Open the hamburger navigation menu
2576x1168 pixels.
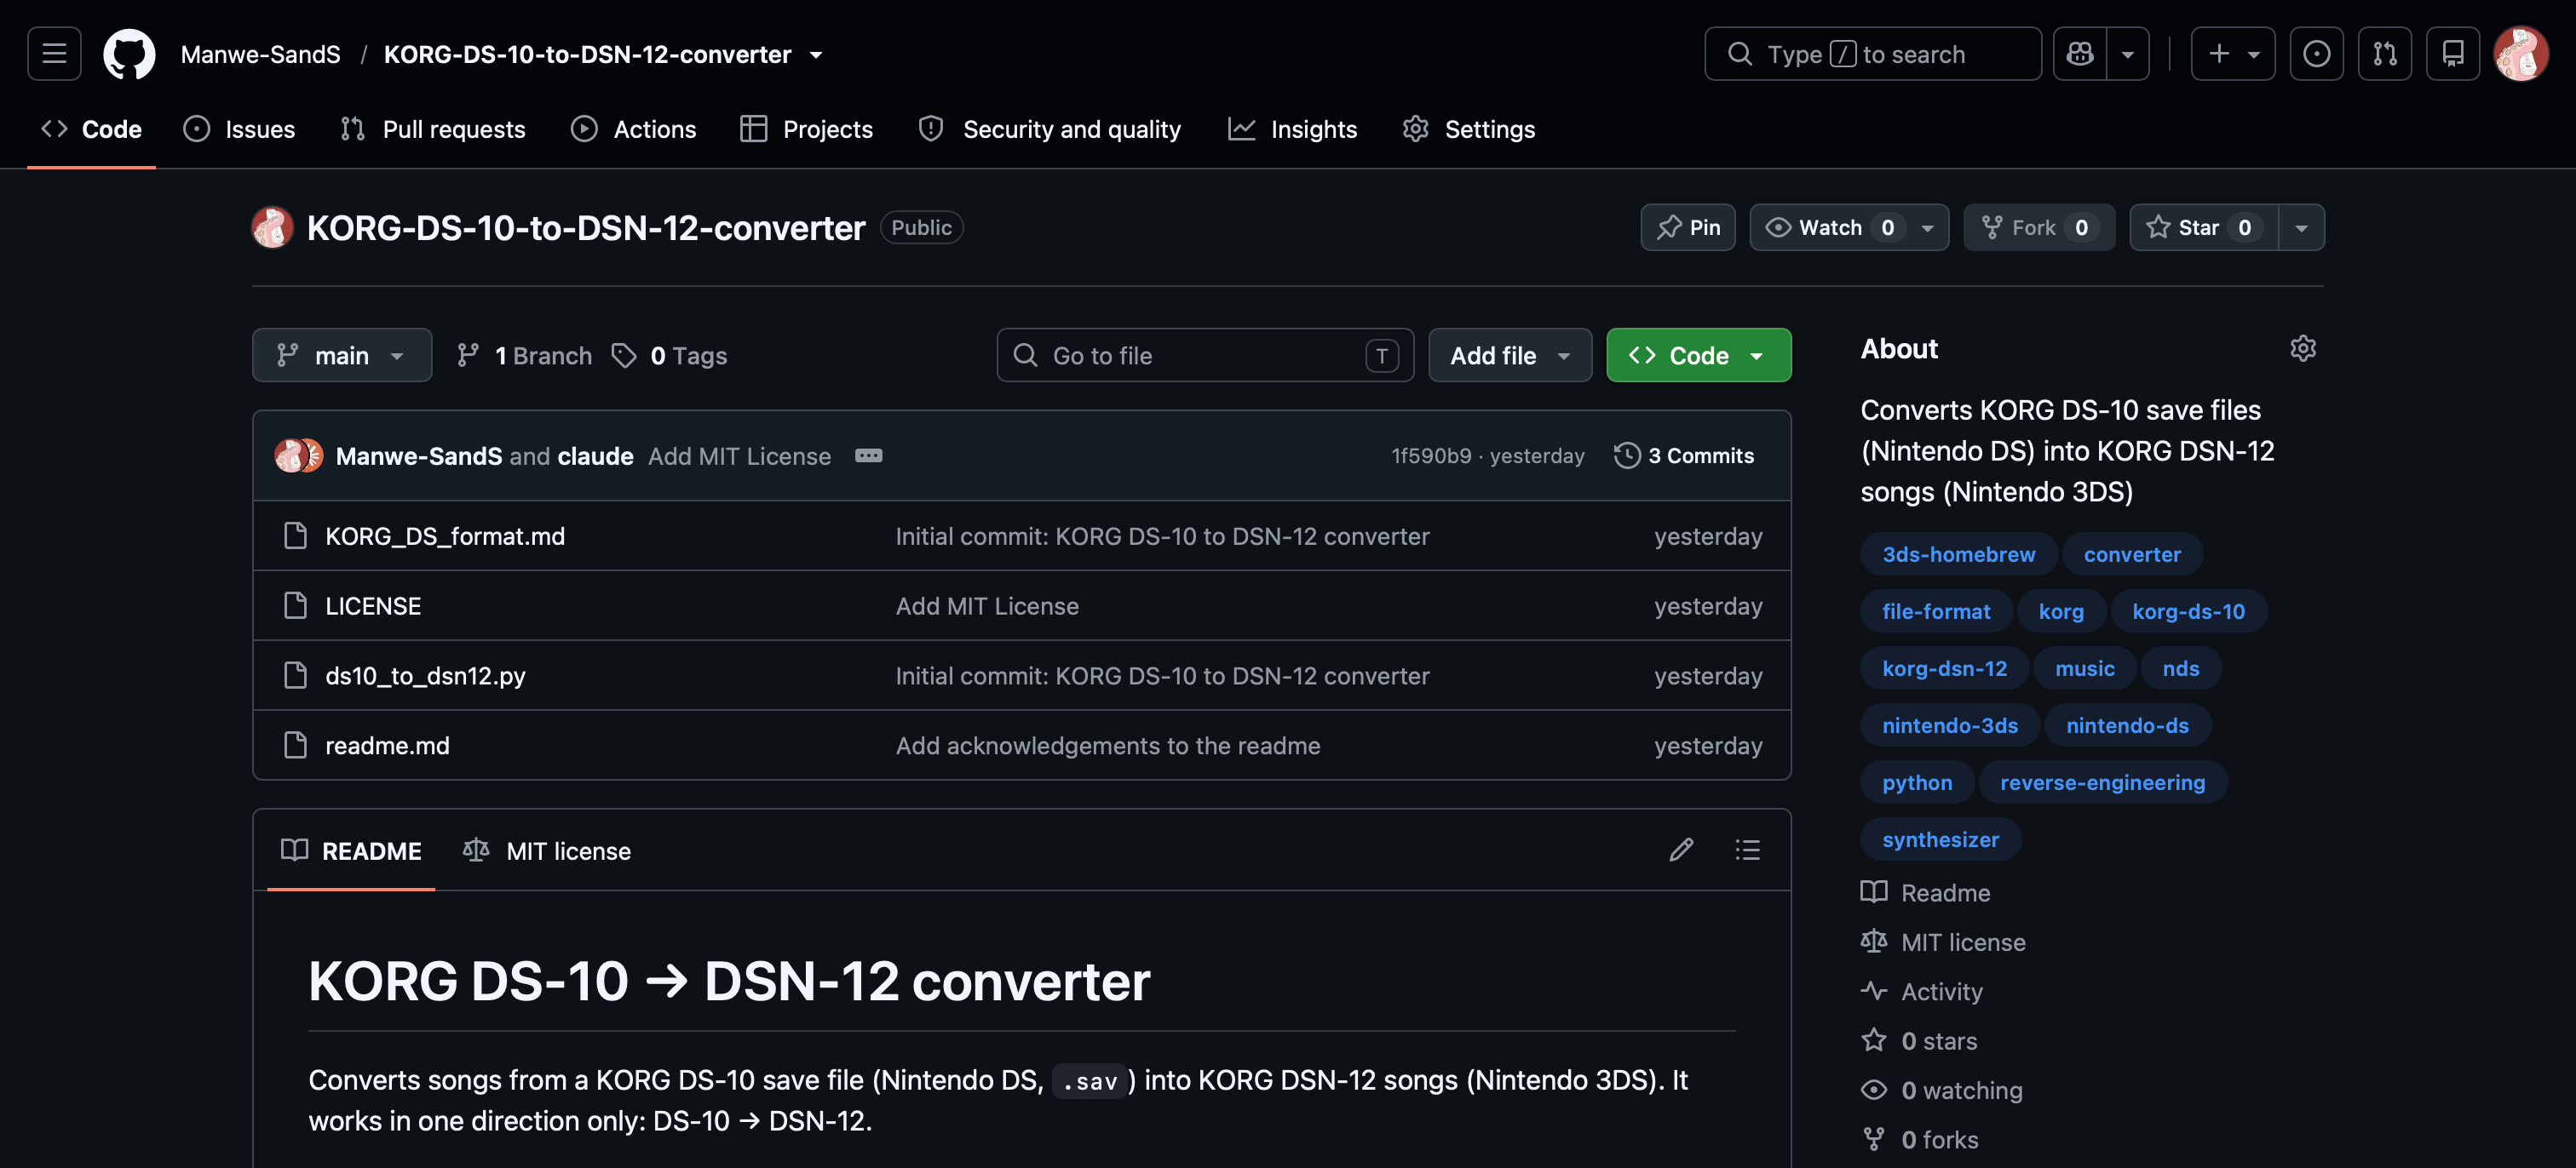click(54, 54)
